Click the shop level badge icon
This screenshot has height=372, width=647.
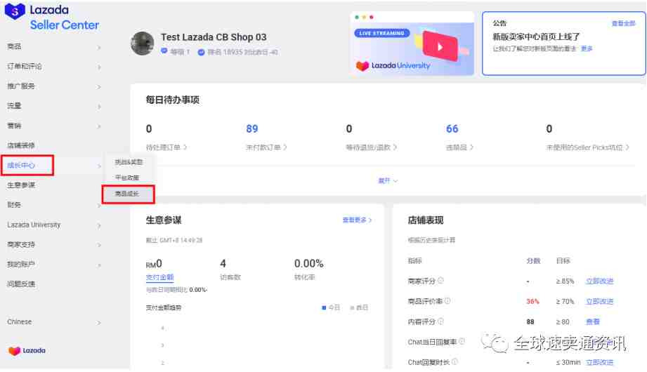pos(164,51)
